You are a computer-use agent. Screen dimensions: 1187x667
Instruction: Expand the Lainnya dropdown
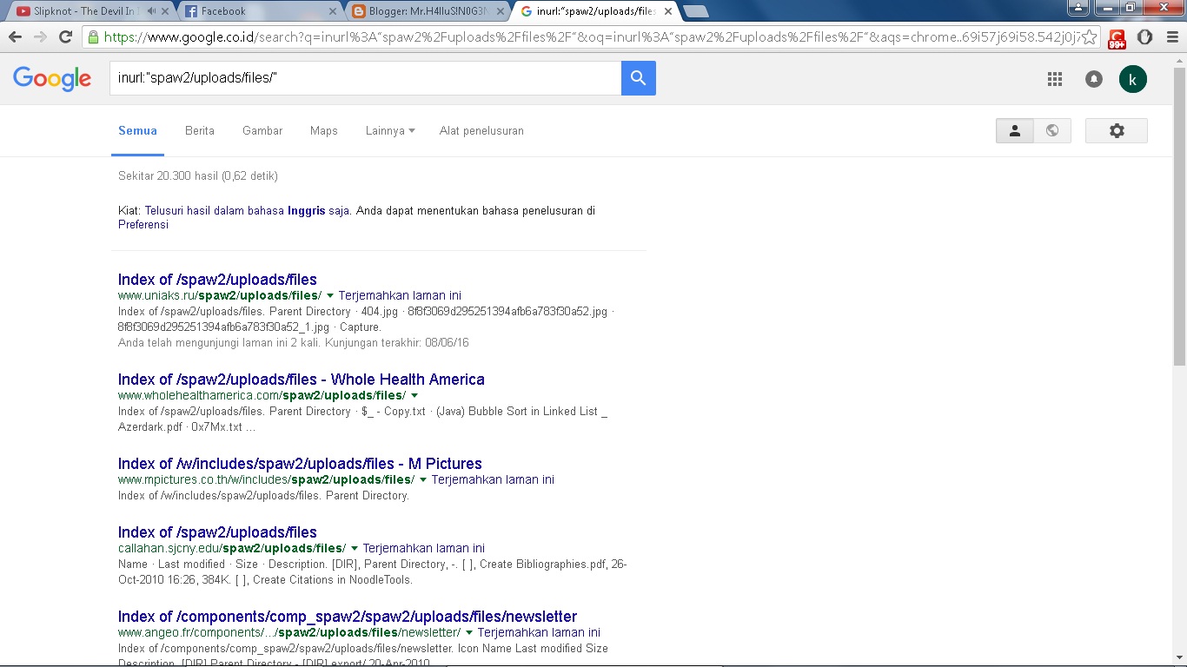coord(390,131)
